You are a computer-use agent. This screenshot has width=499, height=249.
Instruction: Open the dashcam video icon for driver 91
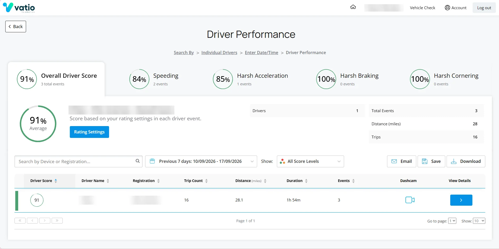click(x=410, y=200)
